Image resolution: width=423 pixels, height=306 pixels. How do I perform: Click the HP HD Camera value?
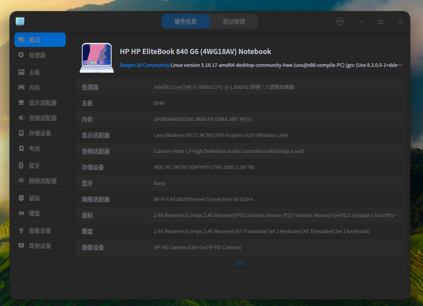point(197,248)
